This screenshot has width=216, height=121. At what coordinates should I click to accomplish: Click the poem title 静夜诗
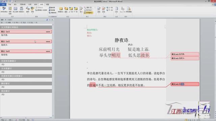coord(122,40)
